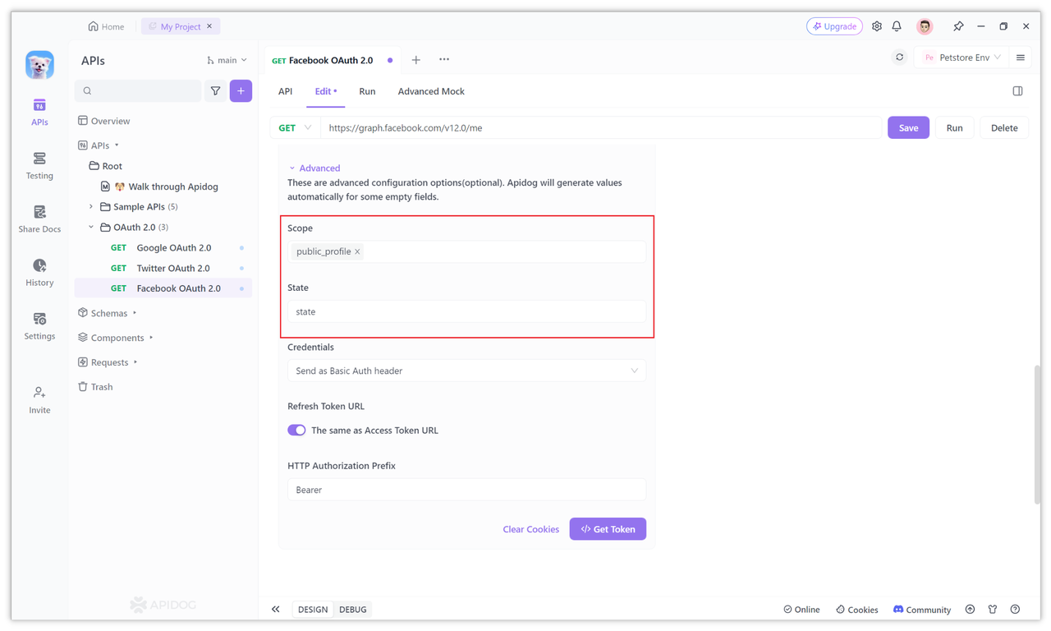Open the Share Docs section
The height and width of the screenshot is (631, 1051).
pyautogui.click(x=39, y=219)
